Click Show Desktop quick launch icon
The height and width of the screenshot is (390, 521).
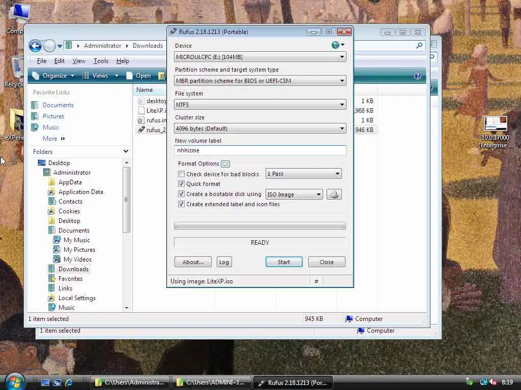click(45, 382)
